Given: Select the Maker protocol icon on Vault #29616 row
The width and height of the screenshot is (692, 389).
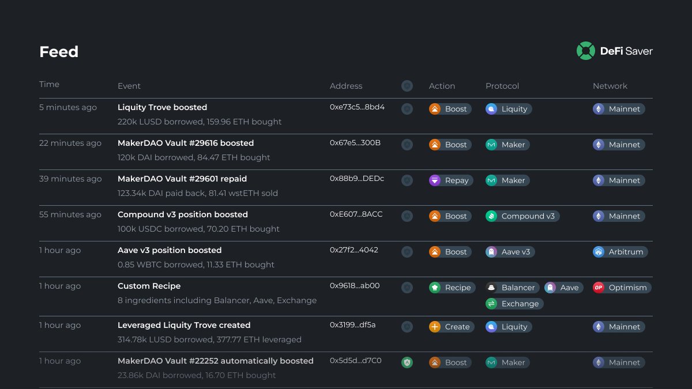Looking at the screenshot, I should pos(491,145).
